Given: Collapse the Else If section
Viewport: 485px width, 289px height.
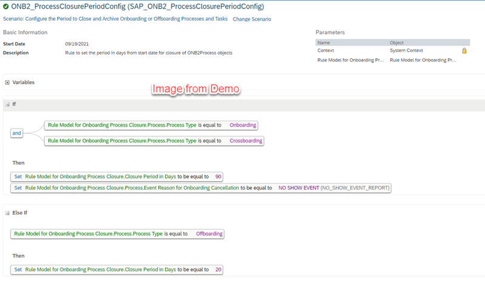Looking at the screenshot, I should (7, 213).
